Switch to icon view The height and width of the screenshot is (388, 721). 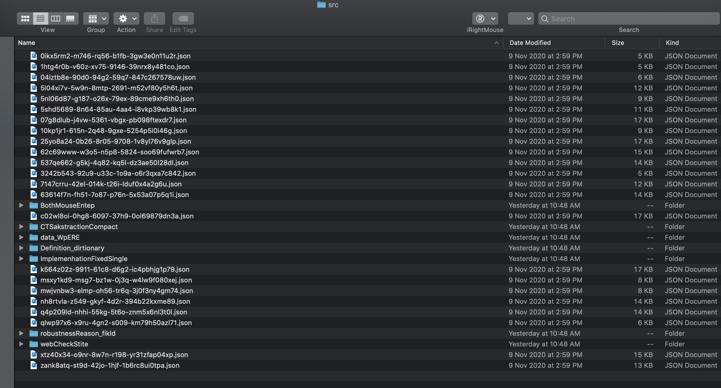pyautogui.click(x=25, y=19)
